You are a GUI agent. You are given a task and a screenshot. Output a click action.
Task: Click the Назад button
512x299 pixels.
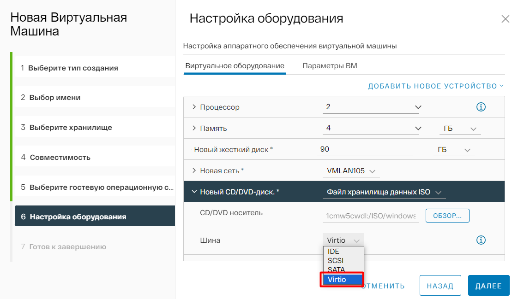(x=440, y=286)
